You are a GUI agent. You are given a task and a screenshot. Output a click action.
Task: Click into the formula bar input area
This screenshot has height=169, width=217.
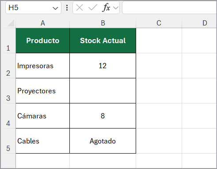169,7
